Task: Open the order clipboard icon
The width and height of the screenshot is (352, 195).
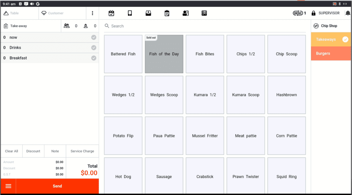Action: 167,13
